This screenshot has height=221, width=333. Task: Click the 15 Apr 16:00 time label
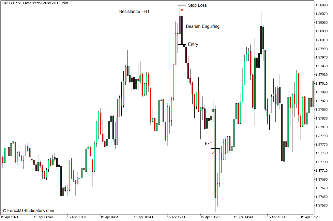coord(277,217)
